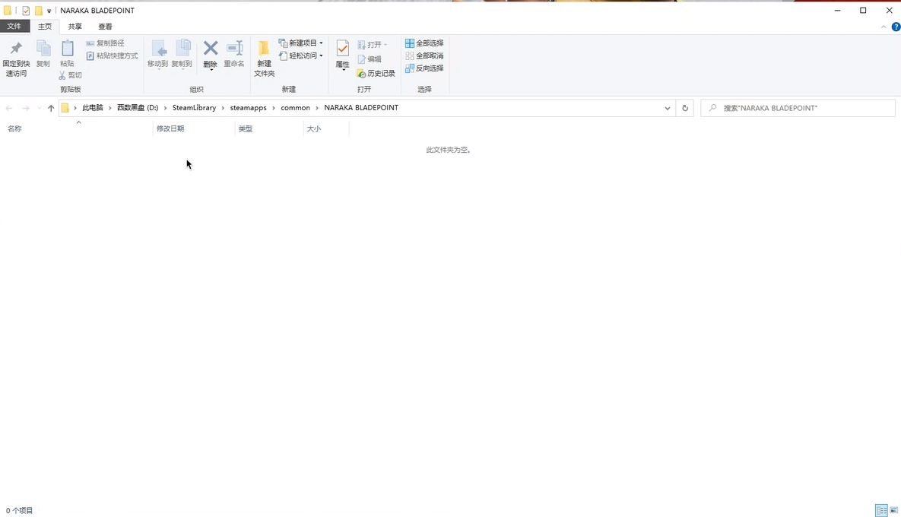Click the NARAKA BLADEPOINT breadcrumb
This screenshot has width=901, height=517.
[361, 108]
